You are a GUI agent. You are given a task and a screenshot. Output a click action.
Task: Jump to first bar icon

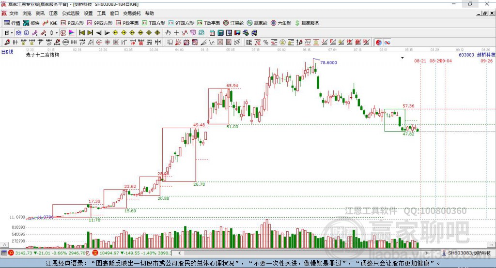[x=82, y=33]
